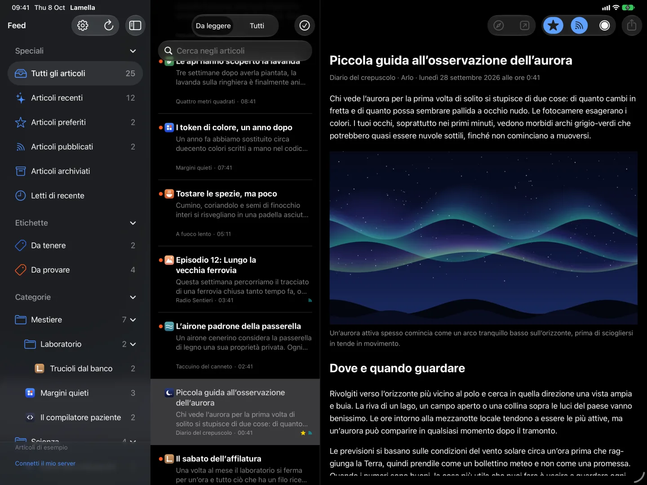The image size is (647, 485).
Task: Collapse the Categorie section
Action: tap(133, 297)
